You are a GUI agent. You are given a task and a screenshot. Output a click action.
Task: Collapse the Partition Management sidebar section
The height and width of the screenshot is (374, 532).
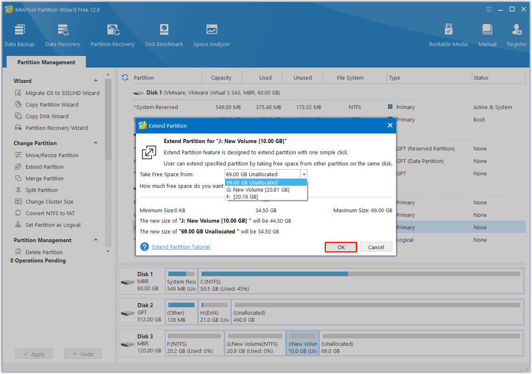click(96, 240)
